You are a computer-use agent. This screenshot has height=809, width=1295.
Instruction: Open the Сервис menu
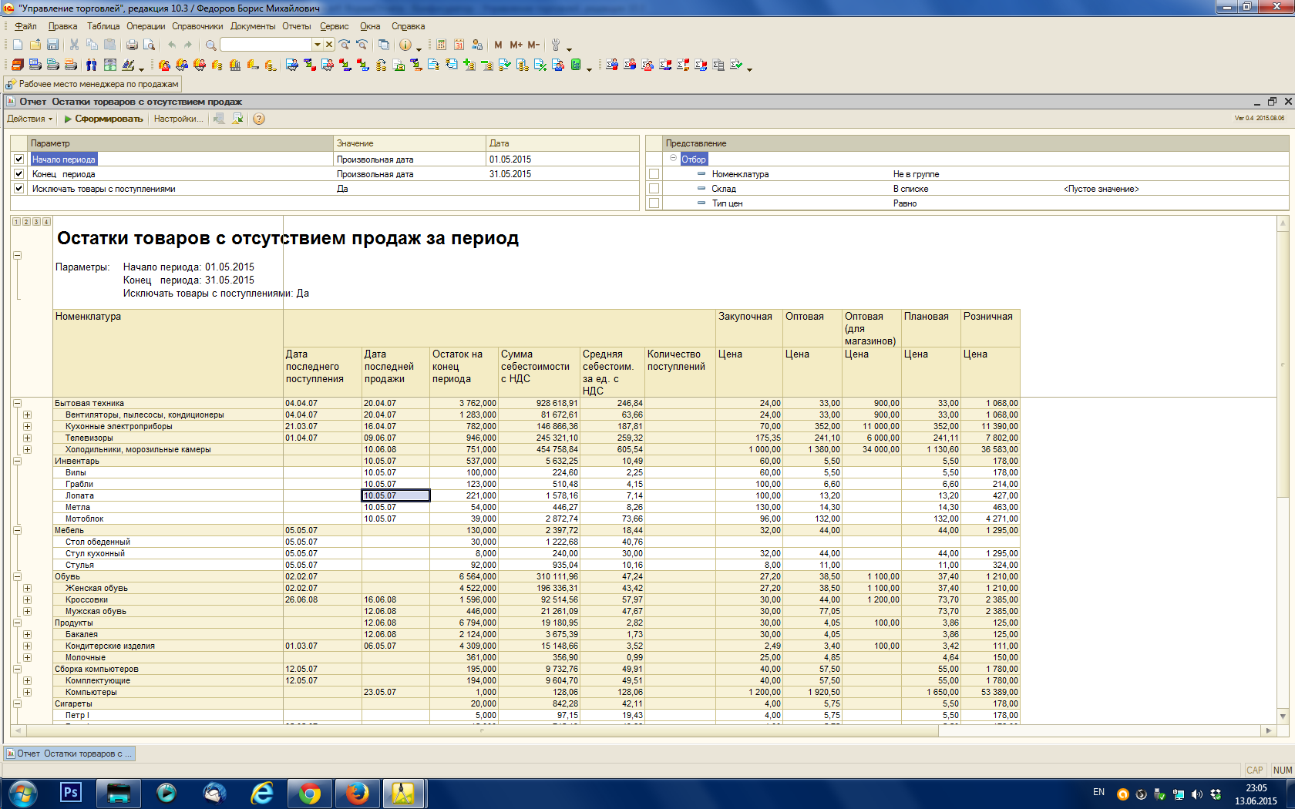pyautogui.click(x=335, y=26)
